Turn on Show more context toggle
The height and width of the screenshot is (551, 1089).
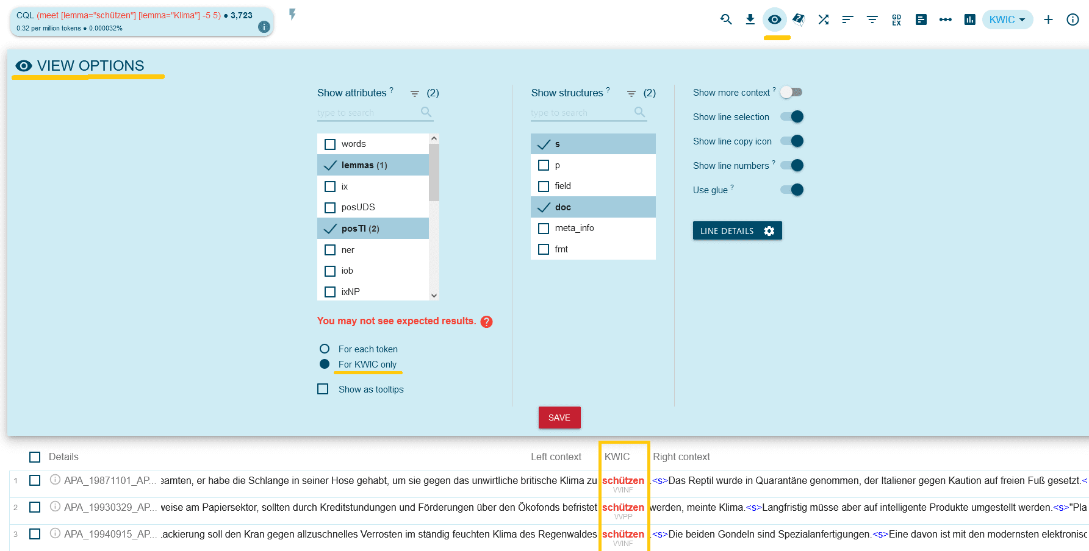tap(791, 92)
